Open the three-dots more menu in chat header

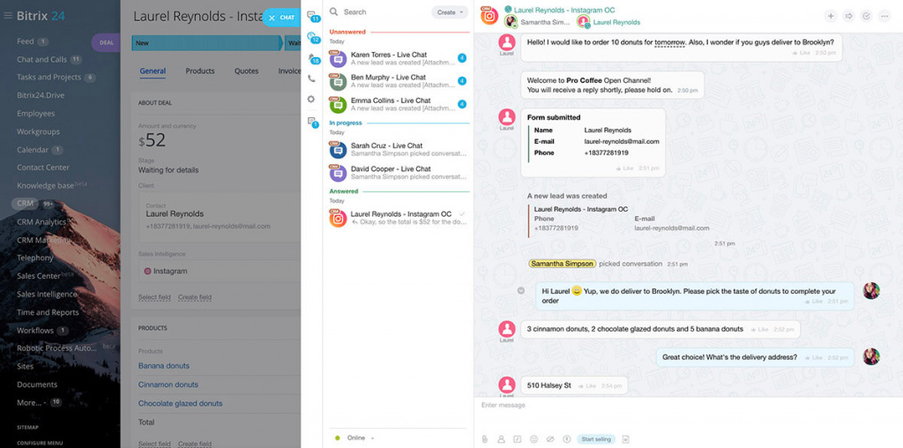[x=884, y=16]
